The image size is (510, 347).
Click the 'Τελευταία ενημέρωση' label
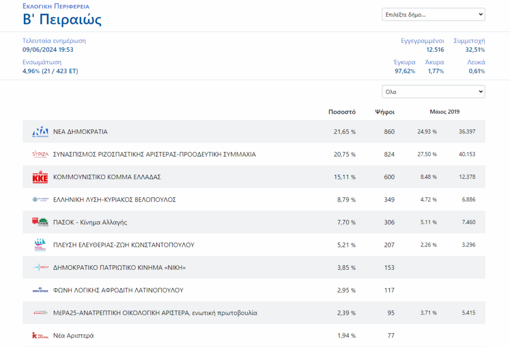point(54,41)
